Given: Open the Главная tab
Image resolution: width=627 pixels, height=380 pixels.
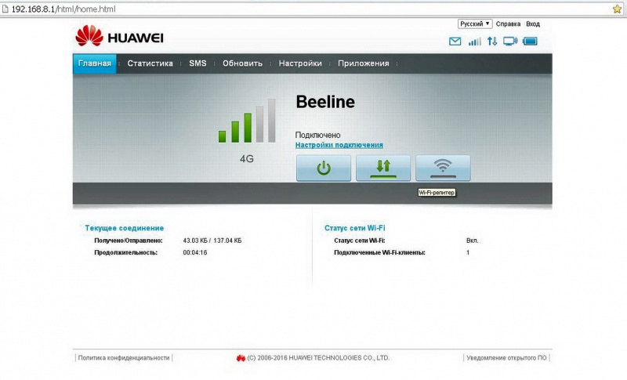Looking at the screenshot, I should [x=94, y=63].
